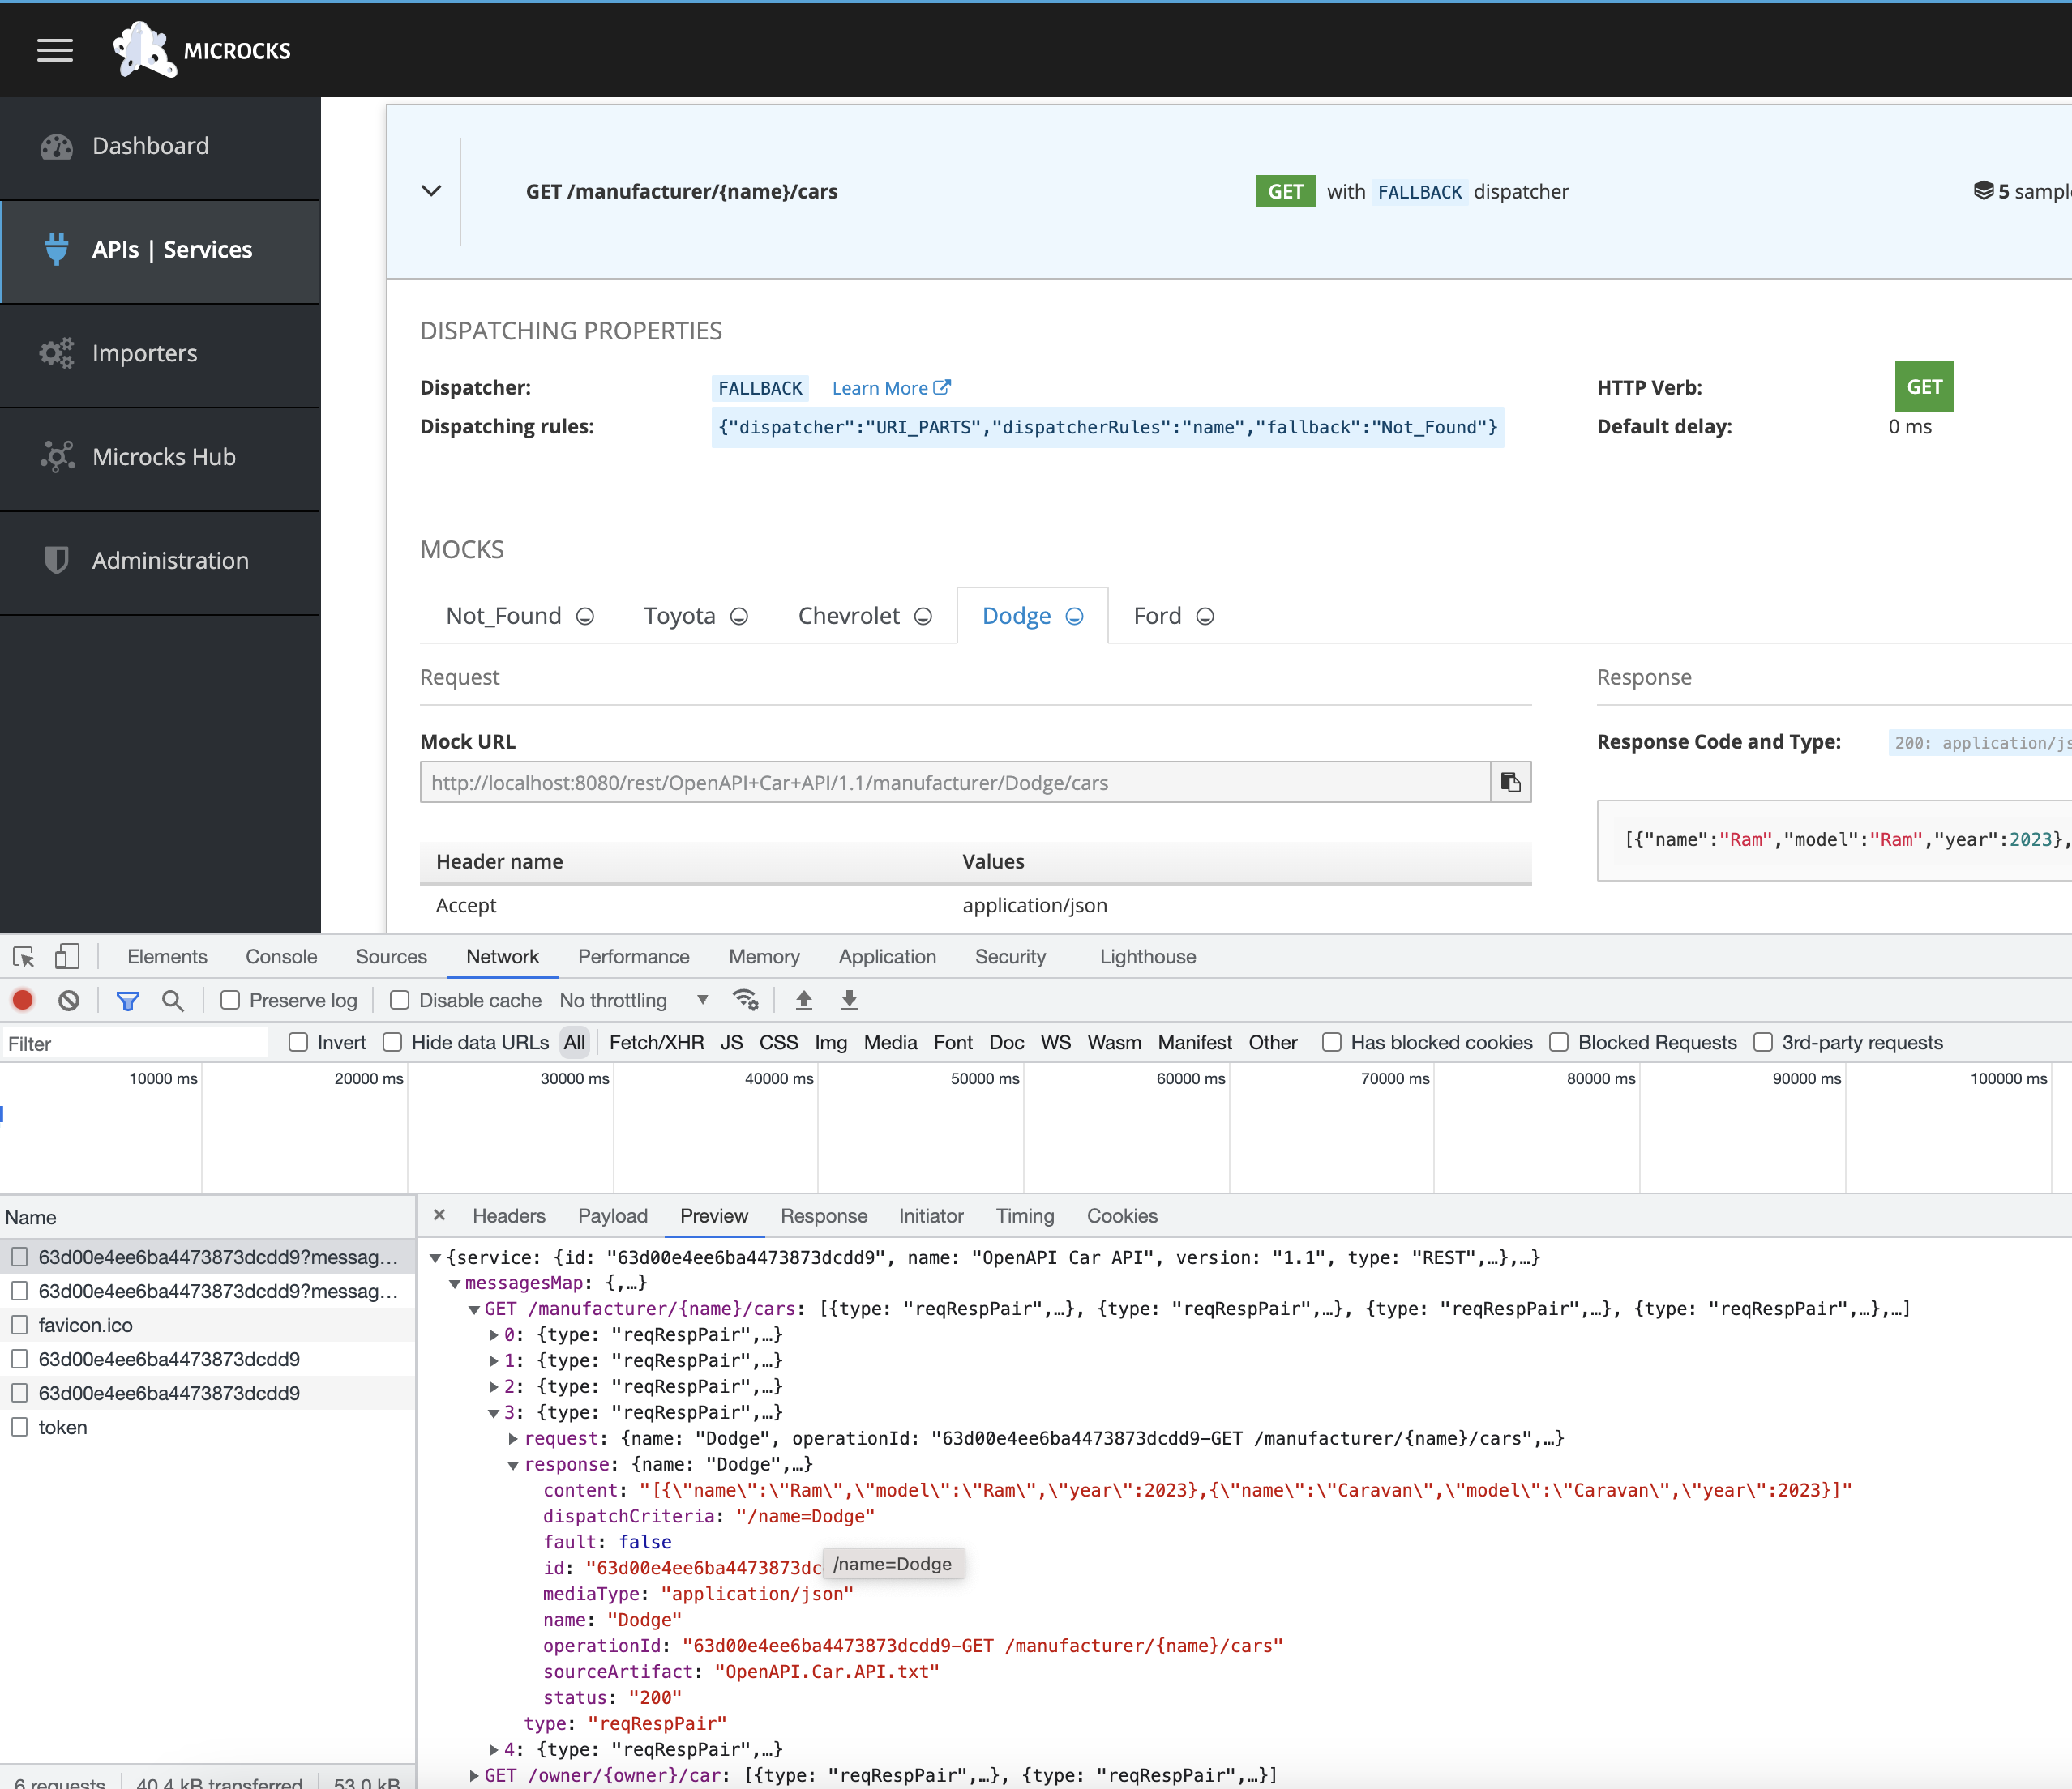Image resolution: width=2072 pixels, height=1789 pixels.
Task: Collapse the GET /manufacturer/{name}/cars operation panel
Action: point(431,191)
